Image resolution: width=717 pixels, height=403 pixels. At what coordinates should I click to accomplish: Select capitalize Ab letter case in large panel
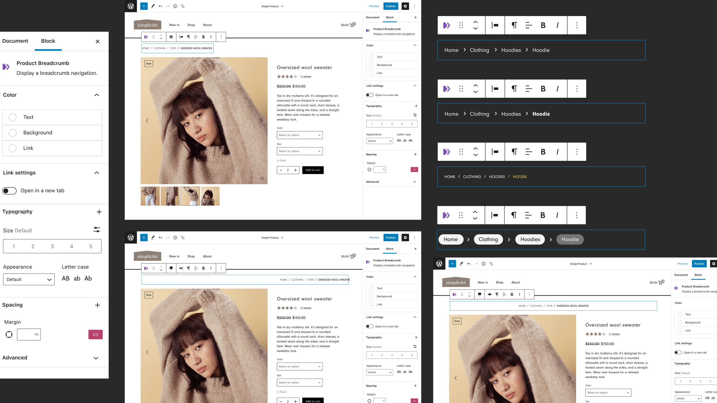[x=88, y=279]
